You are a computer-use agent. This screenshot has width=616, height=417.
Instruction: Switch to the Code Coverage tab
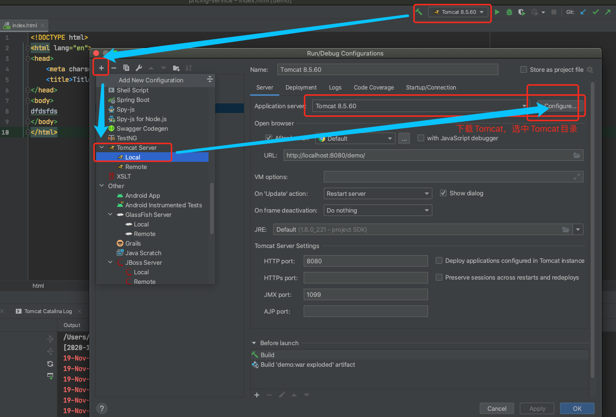(374, 88)
